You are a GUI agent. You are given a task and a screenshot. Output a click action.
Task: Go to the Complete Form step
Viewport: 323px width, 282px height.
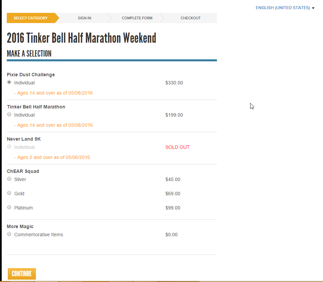click(137, 18)
